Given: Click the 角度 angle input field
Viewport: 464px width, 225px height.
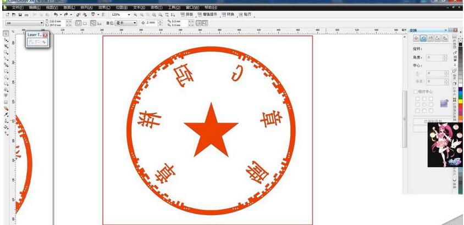Looking at the screenshot, I should click(x=434, y=58).
